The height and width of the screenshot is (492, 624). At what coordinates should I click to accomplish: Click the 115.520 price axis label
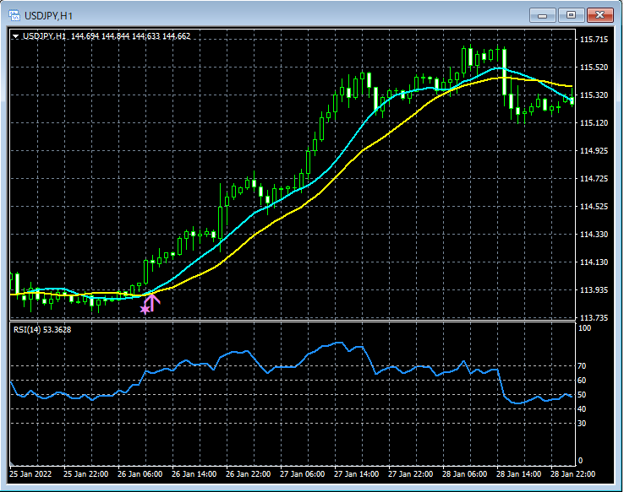pos(594,68)
